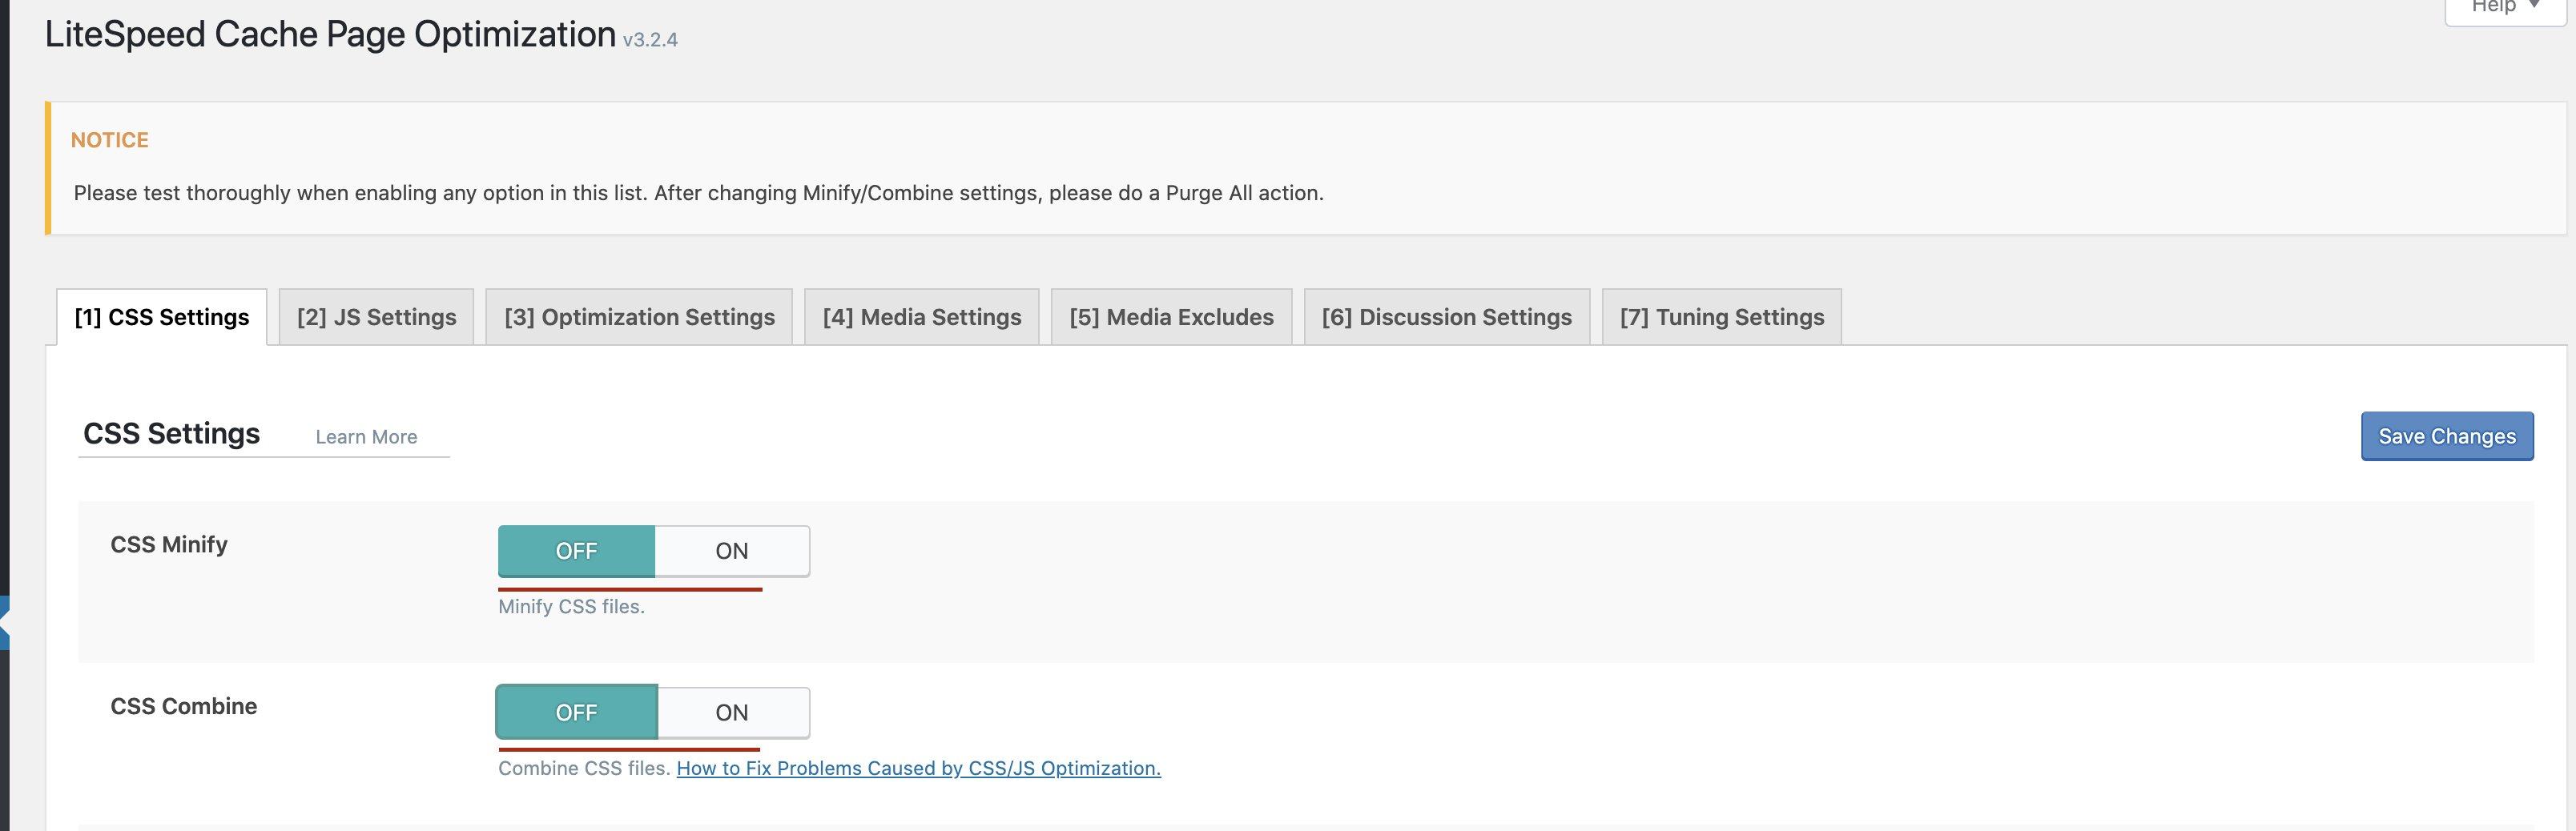Screen dimensions: 2576x831
Task: Set CSS Minify to OFF
Action: pyautogui.click(x=577, y=551)
